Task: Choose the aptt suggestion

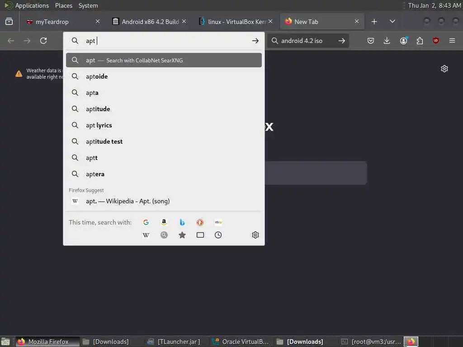Action: pyautogui.click(x=164, y=158)
